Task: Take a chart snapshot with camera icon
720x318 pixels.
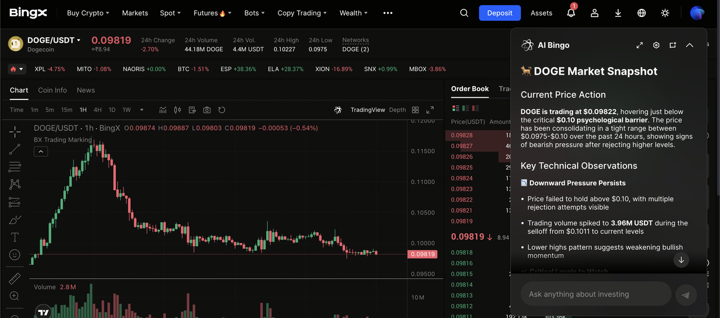Action: point(207,110)
